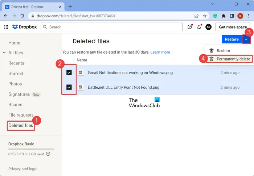
Task: Click the Dropbox logo
Action: (x=25, y=27)
